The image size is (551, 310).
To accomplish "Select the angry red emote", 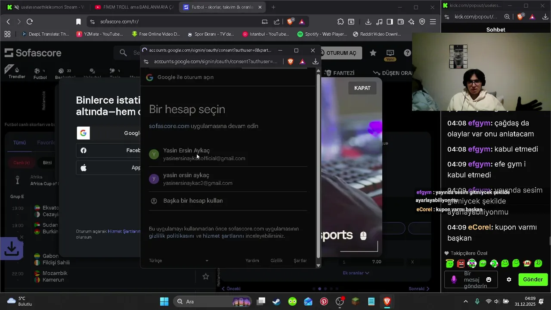I will [461, 263].
